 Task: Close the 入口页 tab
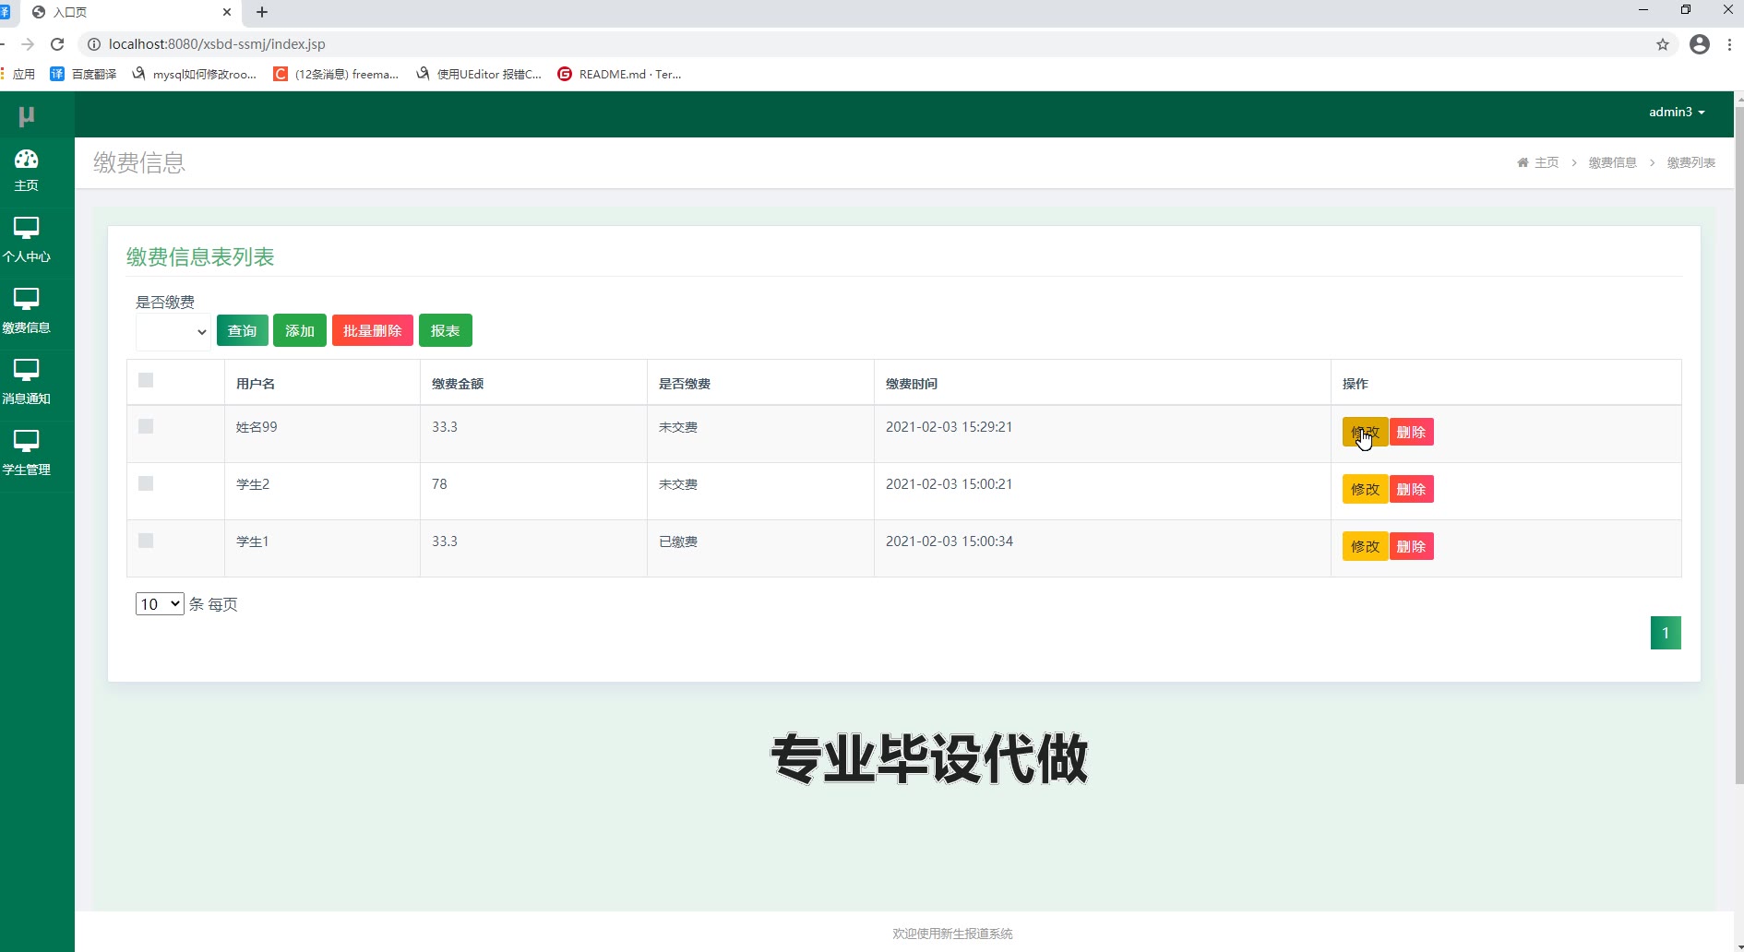pyautogui.click(x=227, y=12)
